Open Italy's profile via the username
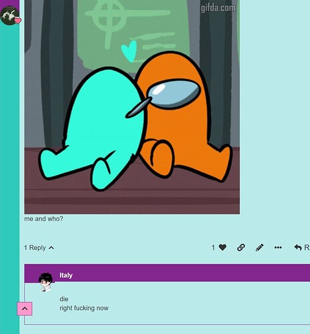Viewport: 310px width, 334px height. (66, 275)
